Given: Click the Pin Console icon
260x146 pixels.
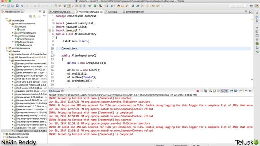Looking at the screenshot, I should point(232,91).
